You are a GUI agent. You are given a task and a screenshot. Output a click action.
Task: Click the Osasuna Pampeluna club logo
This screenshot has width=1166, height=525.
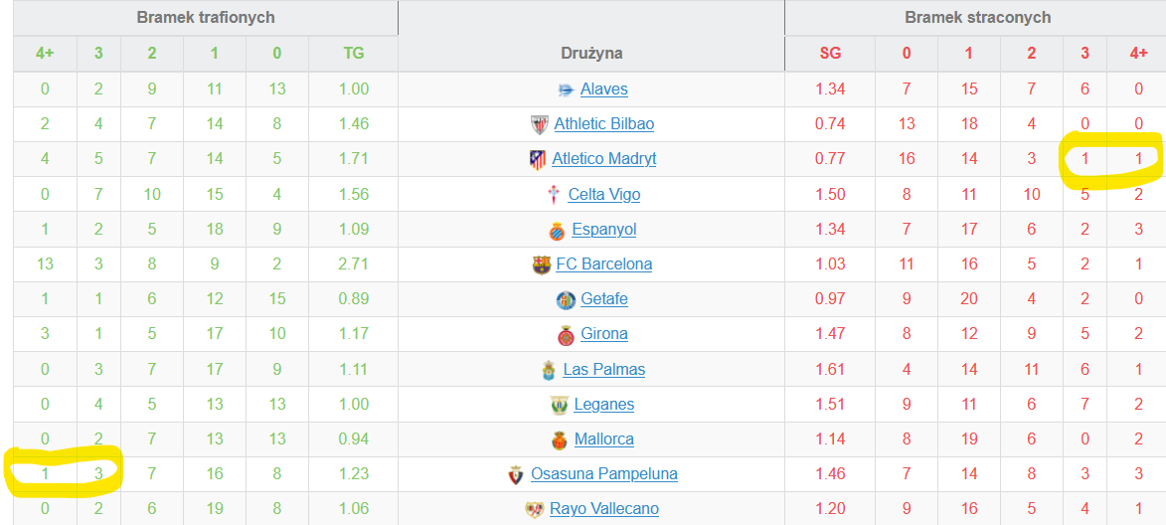(516, 474)
